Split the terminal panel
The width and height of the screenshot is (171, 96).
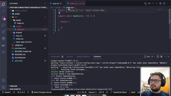coord(158,57)
